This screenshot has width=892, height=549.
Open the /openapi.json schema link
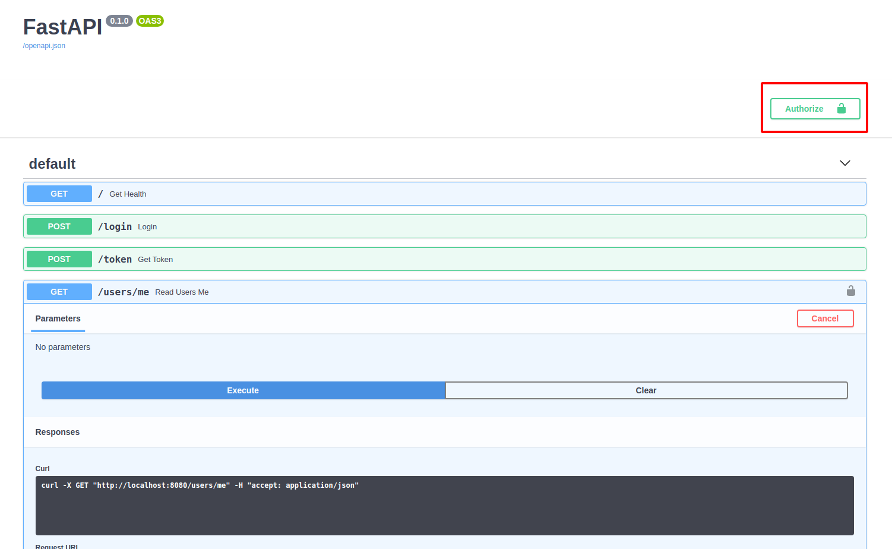click(44, 45)
